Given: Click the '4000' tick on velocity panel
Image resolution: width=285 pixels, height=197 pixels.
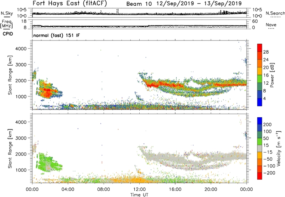Looking at the screenshot, I should pyautogui.click(x=21, y=122).
